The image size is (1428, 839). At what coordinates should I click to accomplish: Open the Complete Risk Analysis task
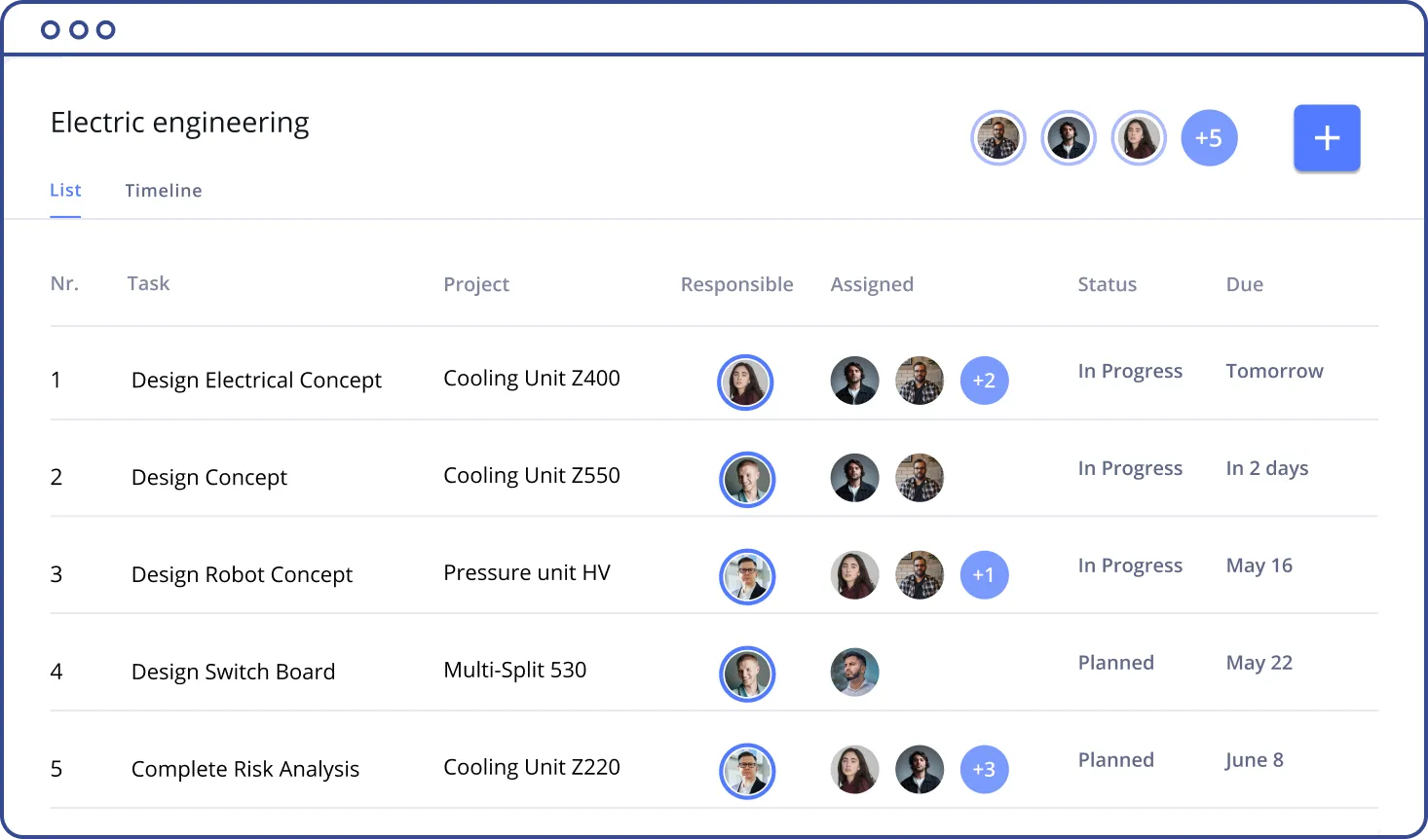click(245, 770)
